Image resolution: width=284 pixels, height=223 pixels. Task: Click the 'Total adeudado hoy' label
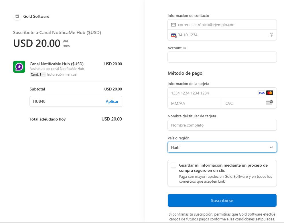point(48,119)
